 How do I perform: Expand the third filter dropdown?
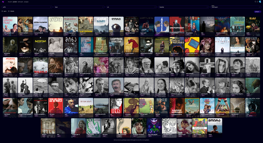(131, 7)
